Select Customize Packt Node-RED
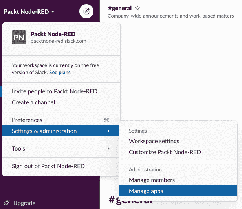The height and width of the screenshot is (209, 242). click(178, 152)
